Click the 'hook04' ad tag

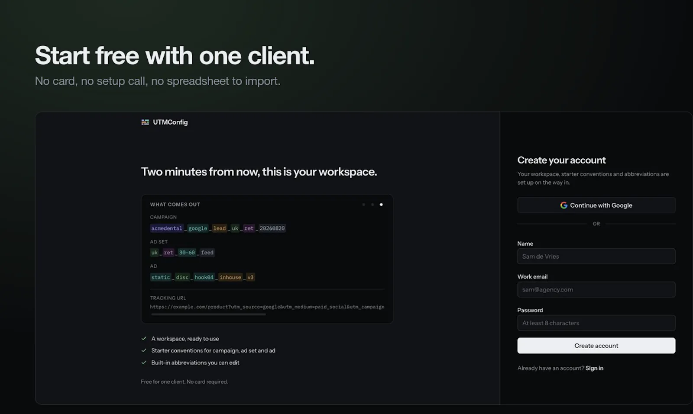pos(204,277)
